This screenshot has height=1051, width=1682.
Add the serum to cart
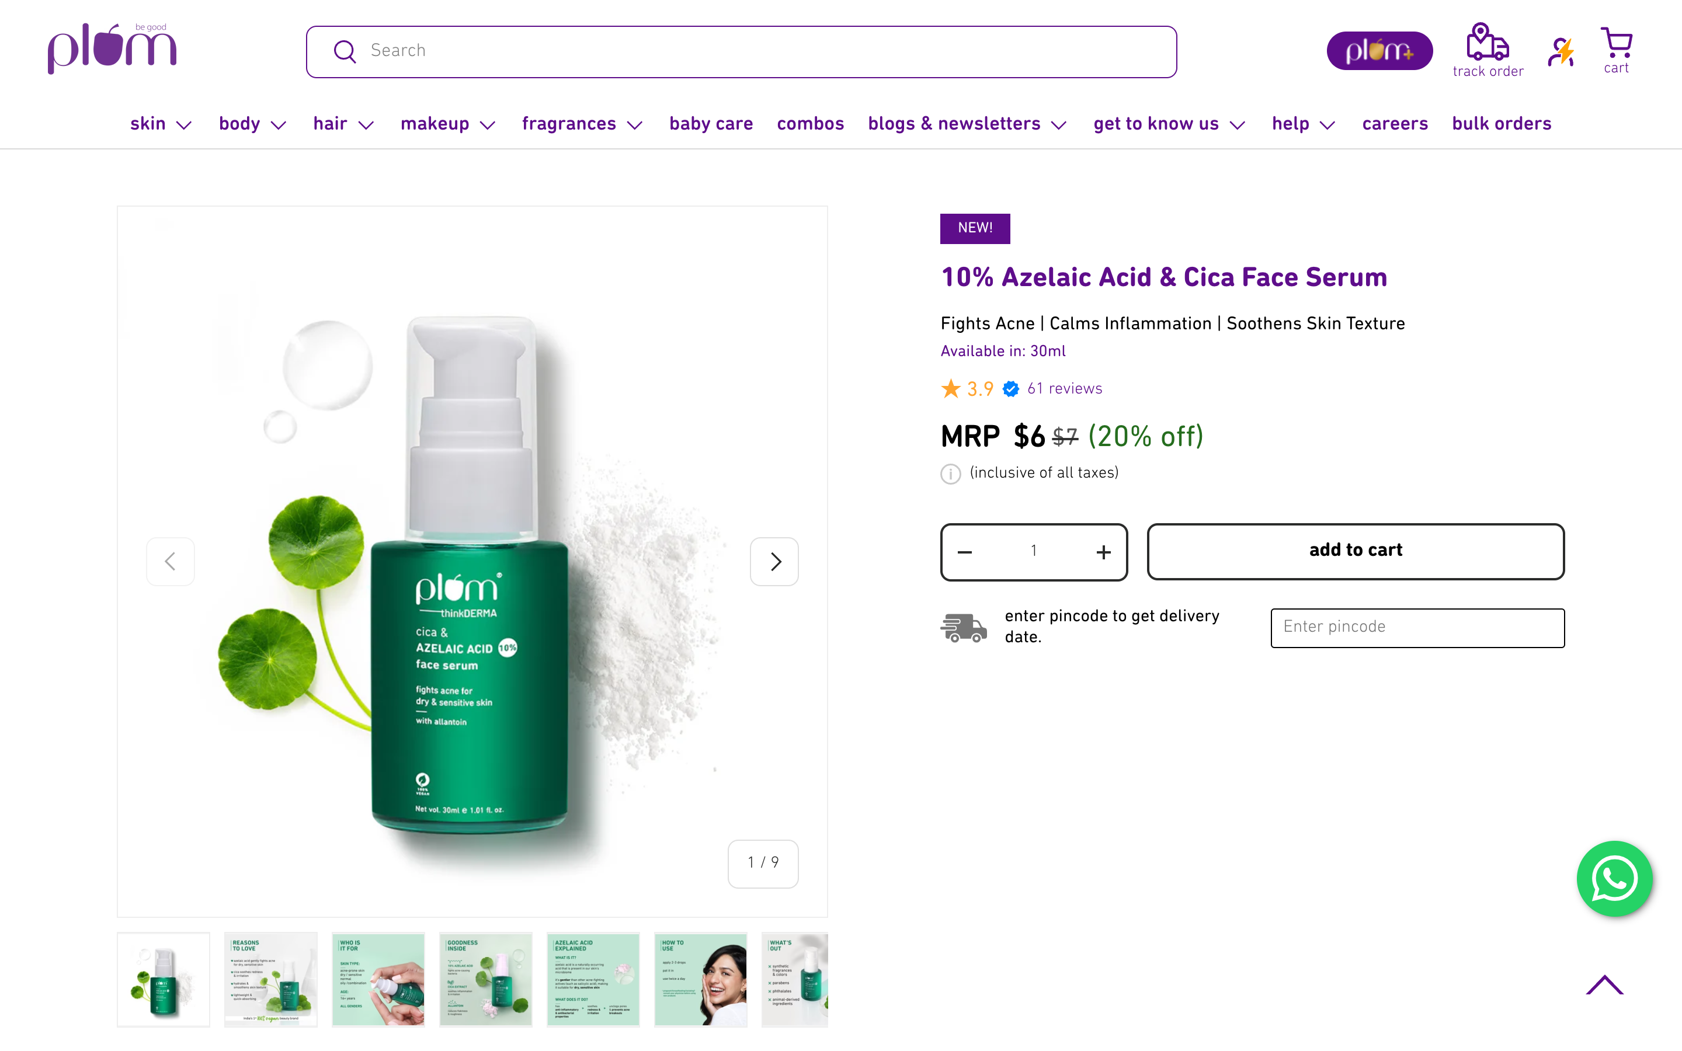(1356, 551)
